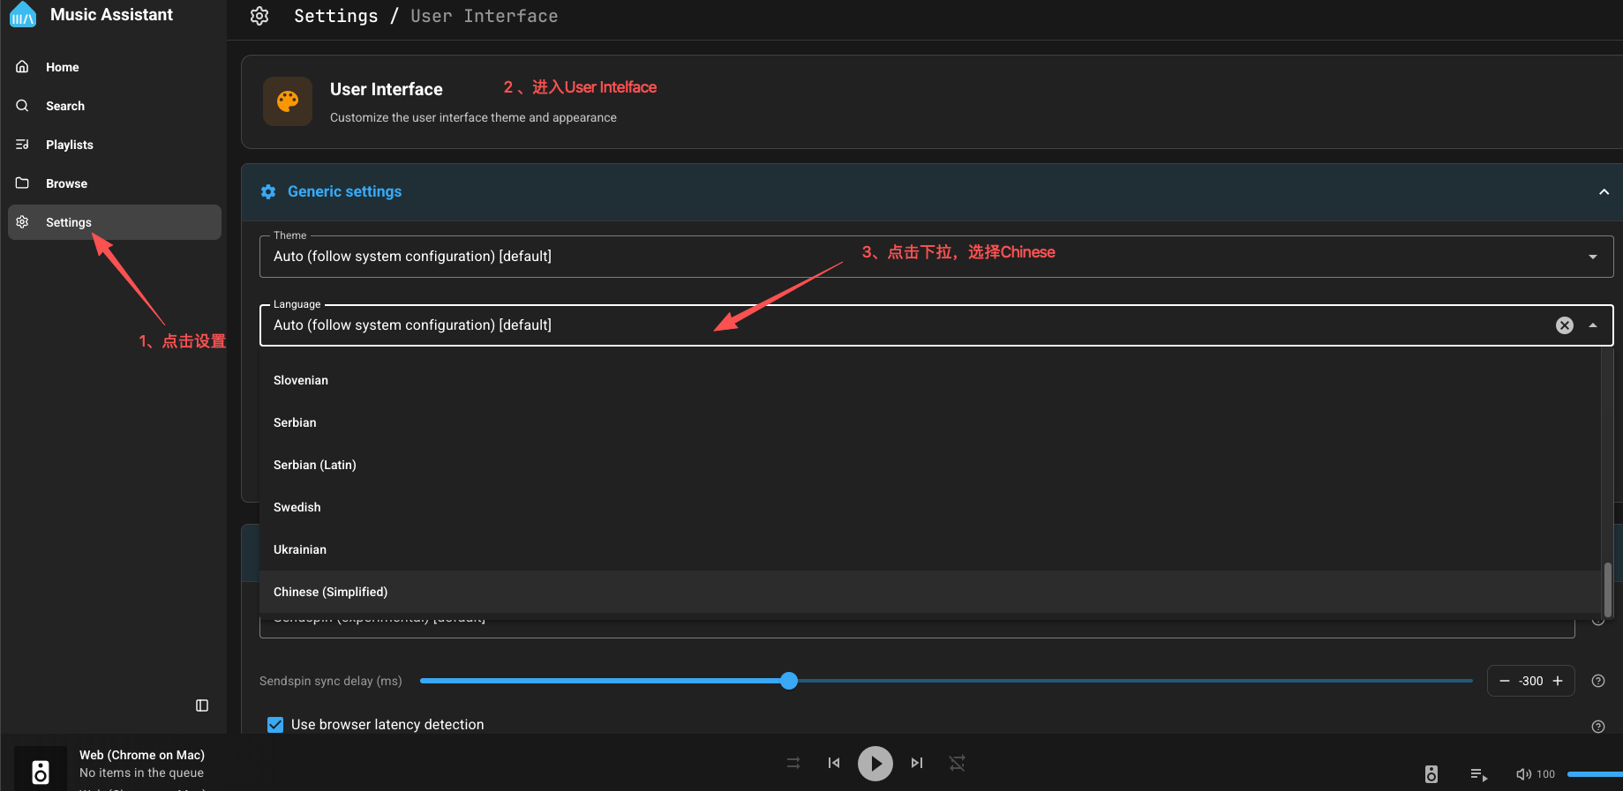Collapse the Generic settings section

1603,192
